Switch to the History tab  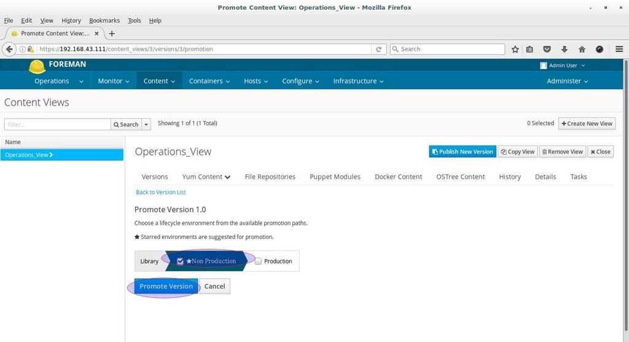pos(510,177)
